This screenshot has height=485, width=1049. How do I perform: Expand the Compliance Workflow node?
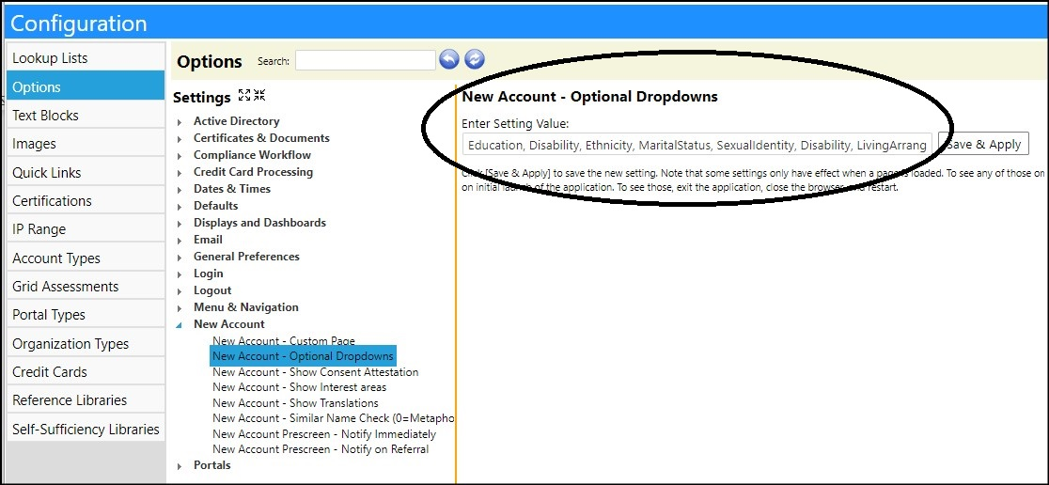(180, 156)
